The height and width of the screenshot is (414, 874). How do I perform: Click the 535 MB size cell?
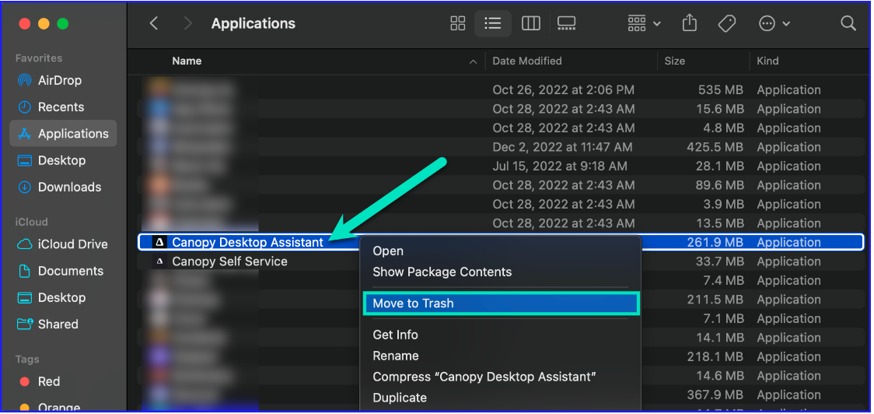(721, 89)
